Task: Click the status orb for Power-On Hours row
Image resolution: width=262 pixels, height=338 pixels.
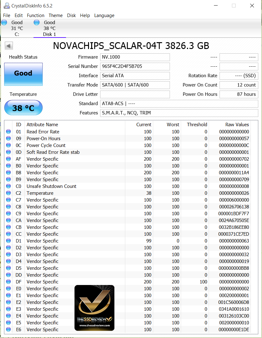Action: [8, 138]
